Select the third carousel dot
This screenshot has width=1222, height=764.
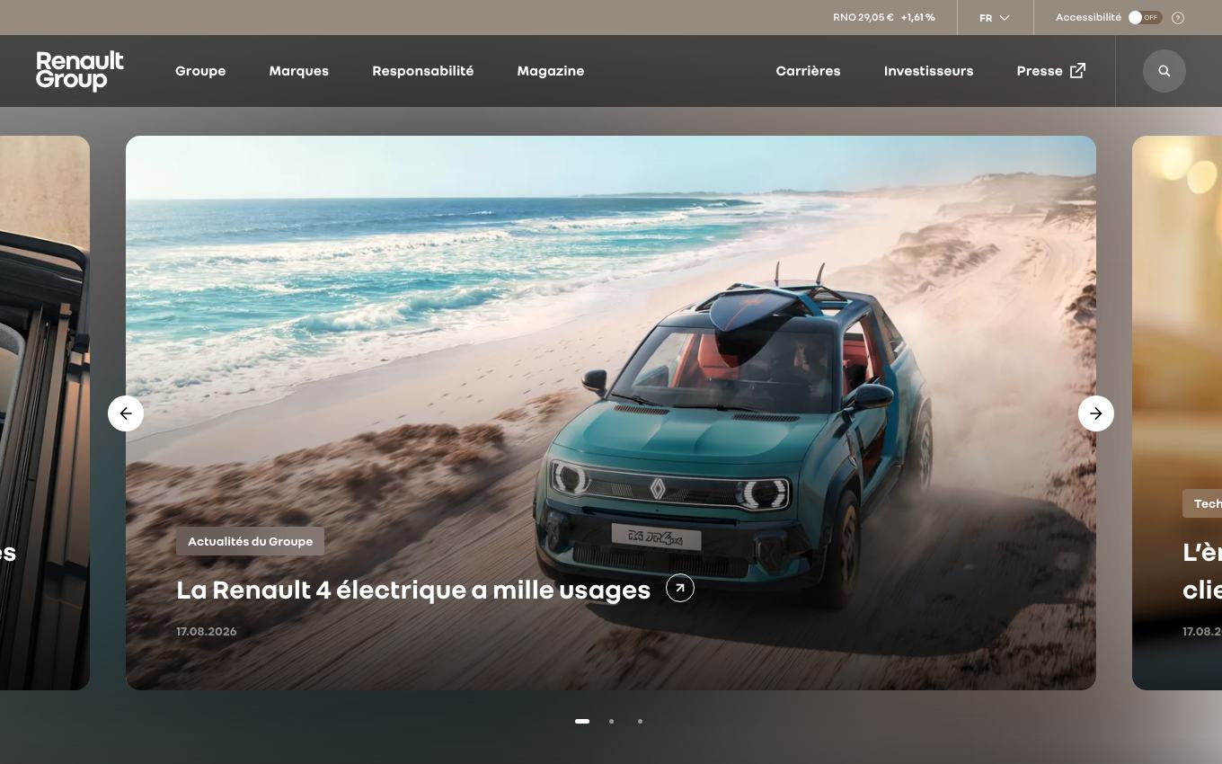point(640,721)
